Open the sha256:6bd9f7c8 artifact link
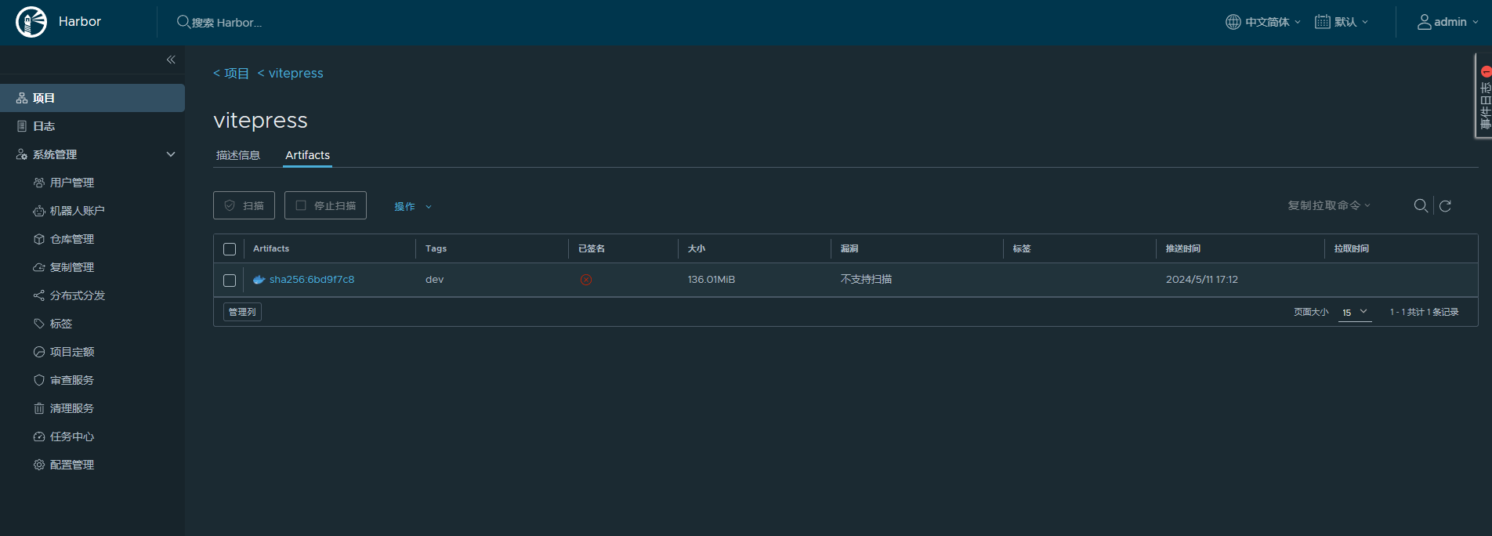 311,280
